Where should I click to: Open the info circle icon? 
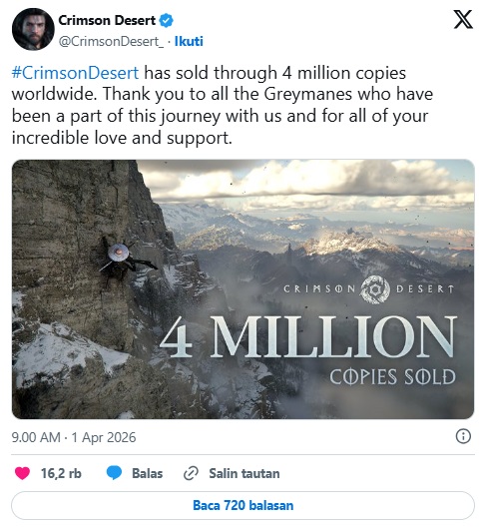click(x=463, y=436)
